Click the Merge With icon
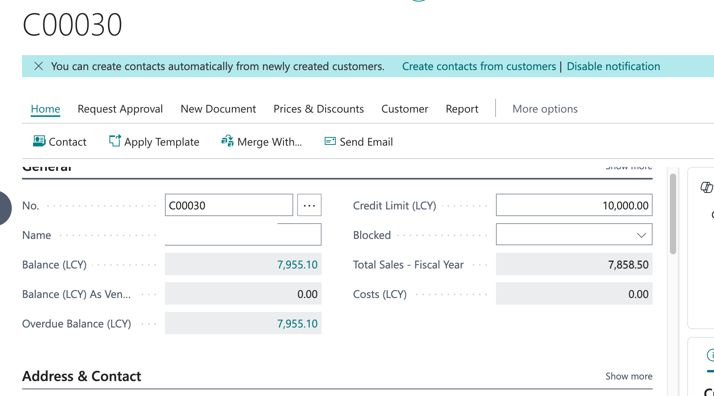This screenshot has width=714, height=396. (x=228, y=141)
